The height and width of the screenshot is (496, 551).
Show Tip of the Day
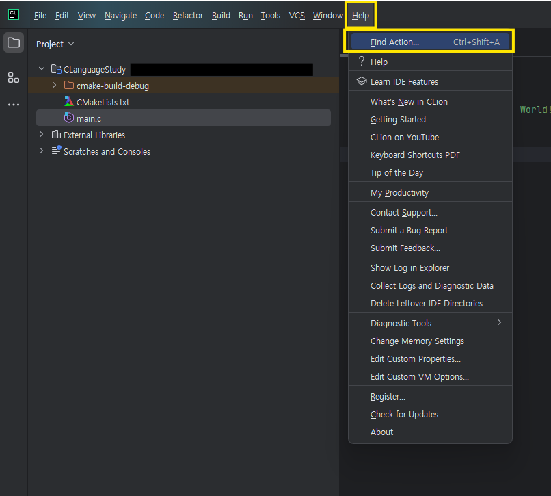tap(430, 172)
